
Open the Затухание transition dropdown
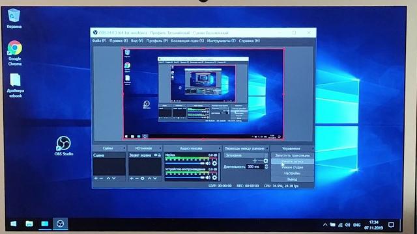pos(246,155)
